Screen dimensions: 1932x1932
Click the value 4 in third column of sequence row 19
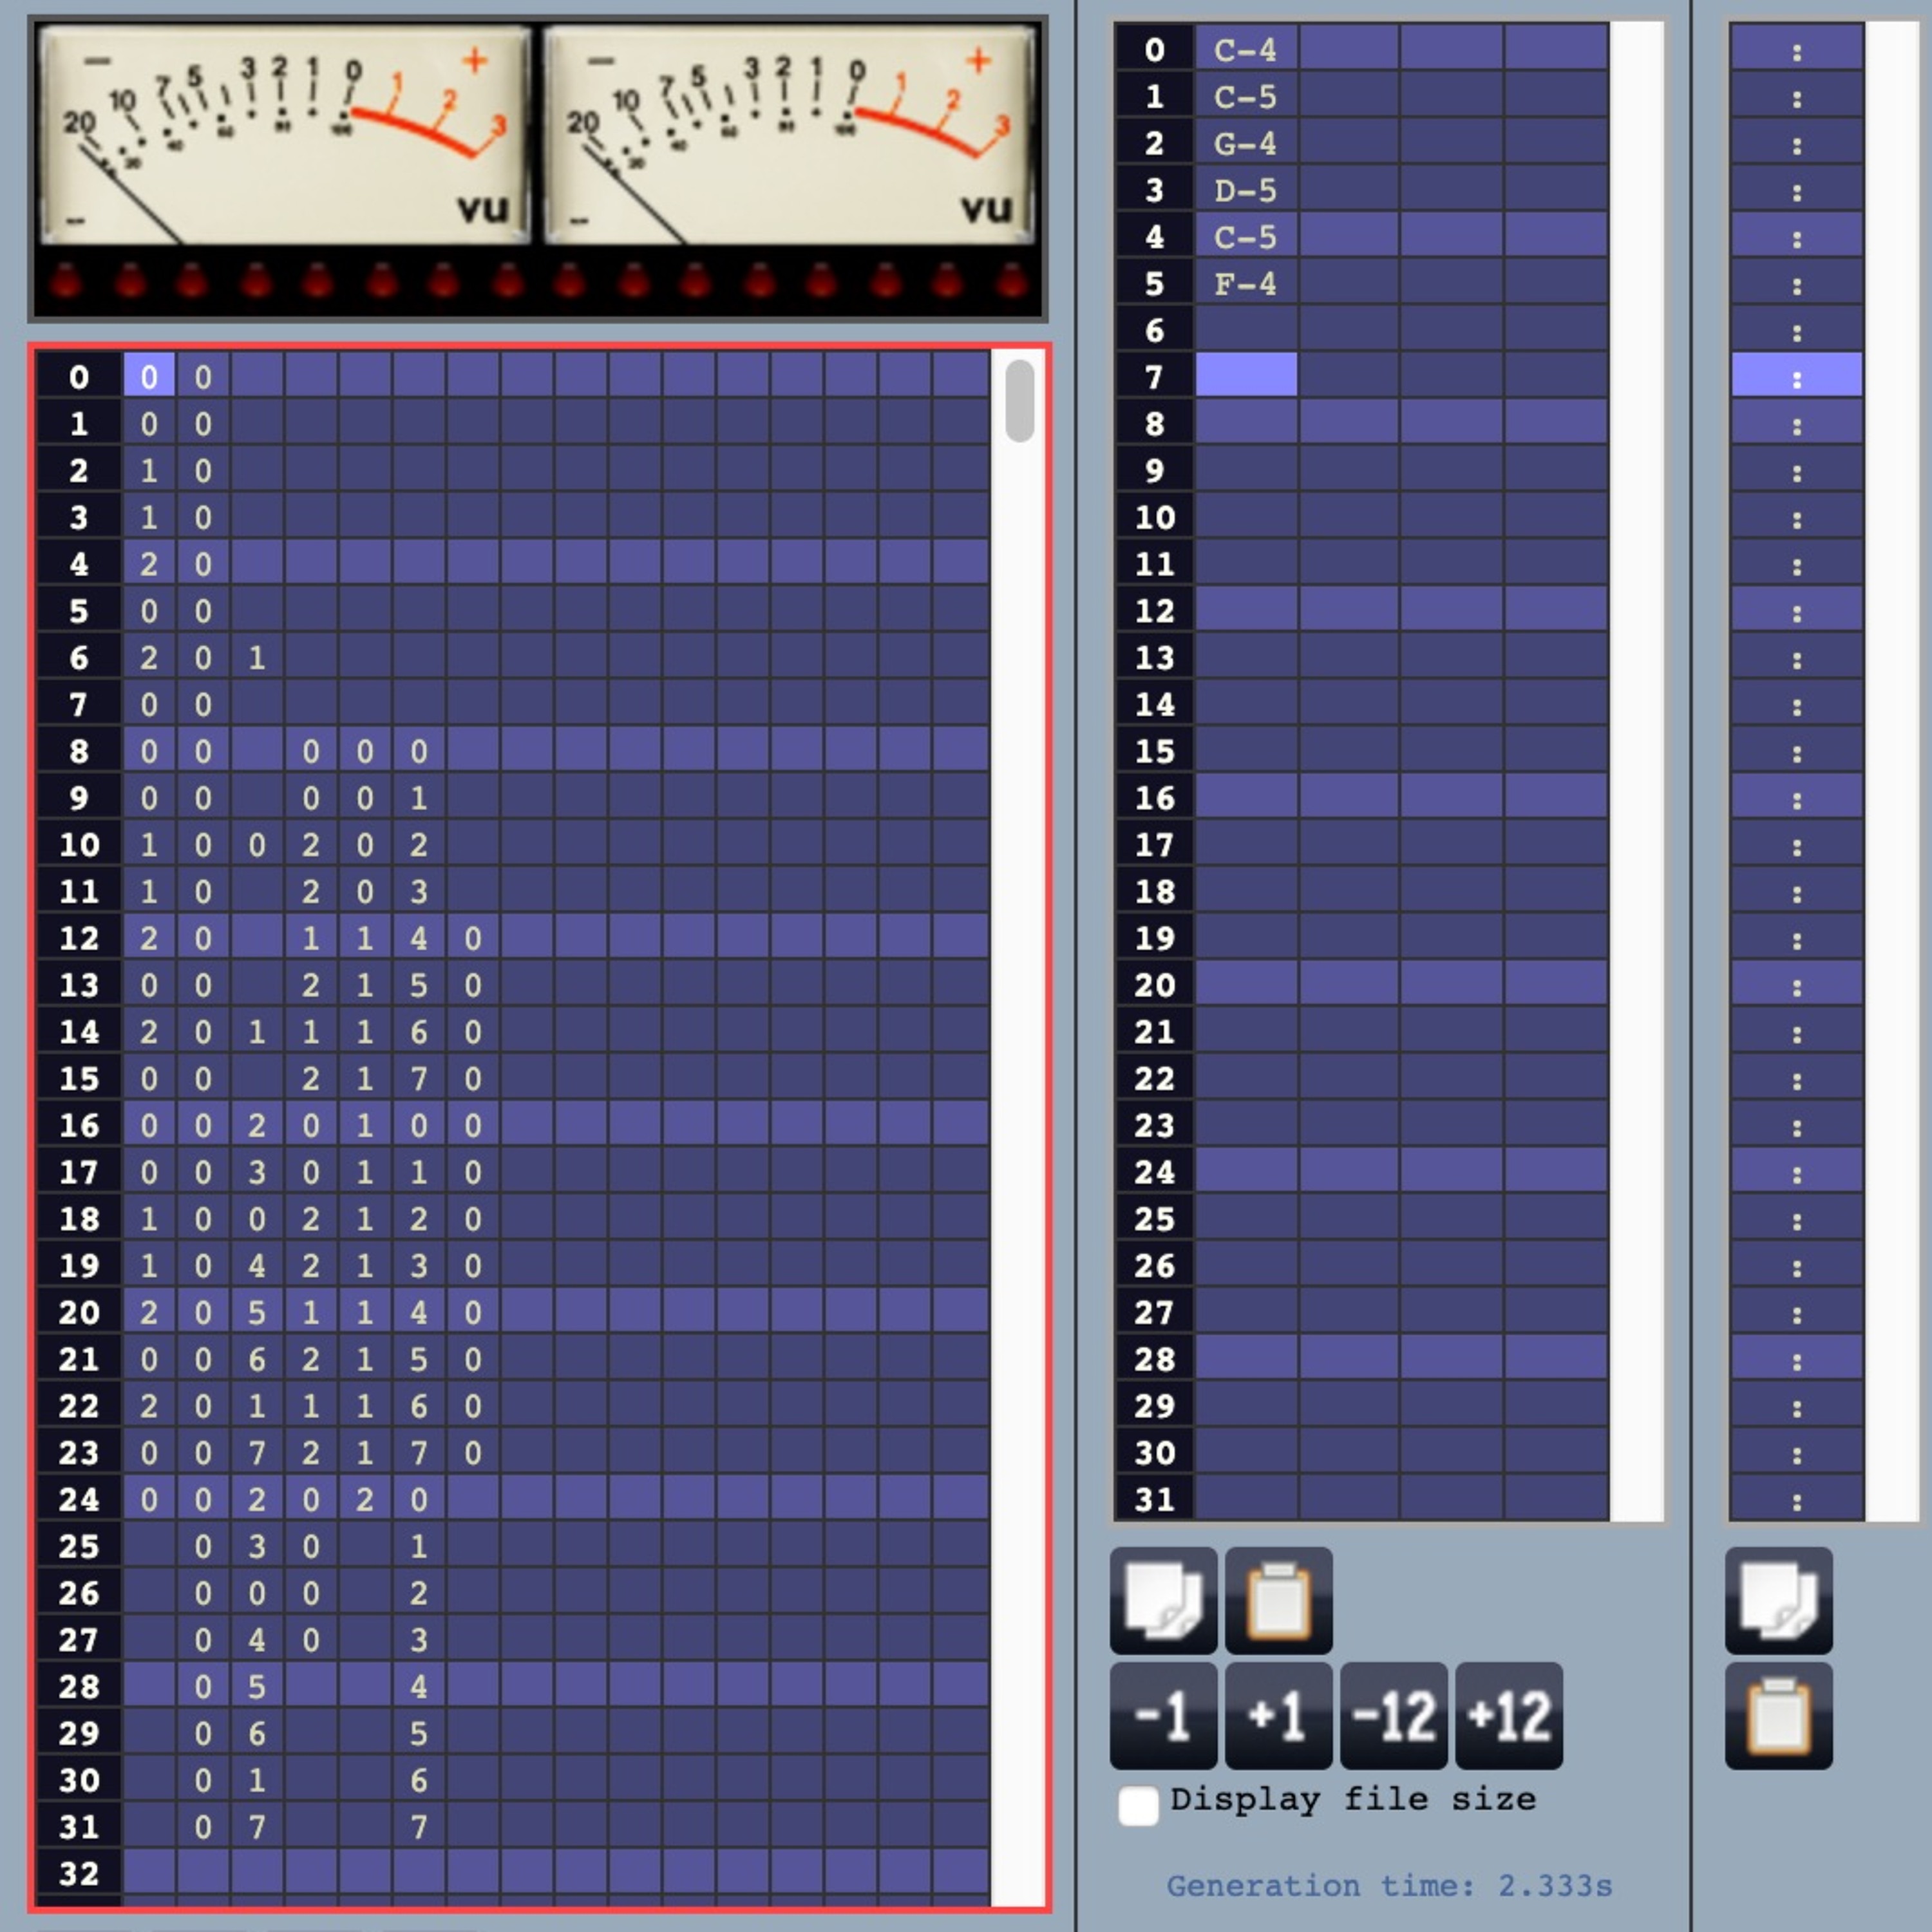click(257, 1265)
